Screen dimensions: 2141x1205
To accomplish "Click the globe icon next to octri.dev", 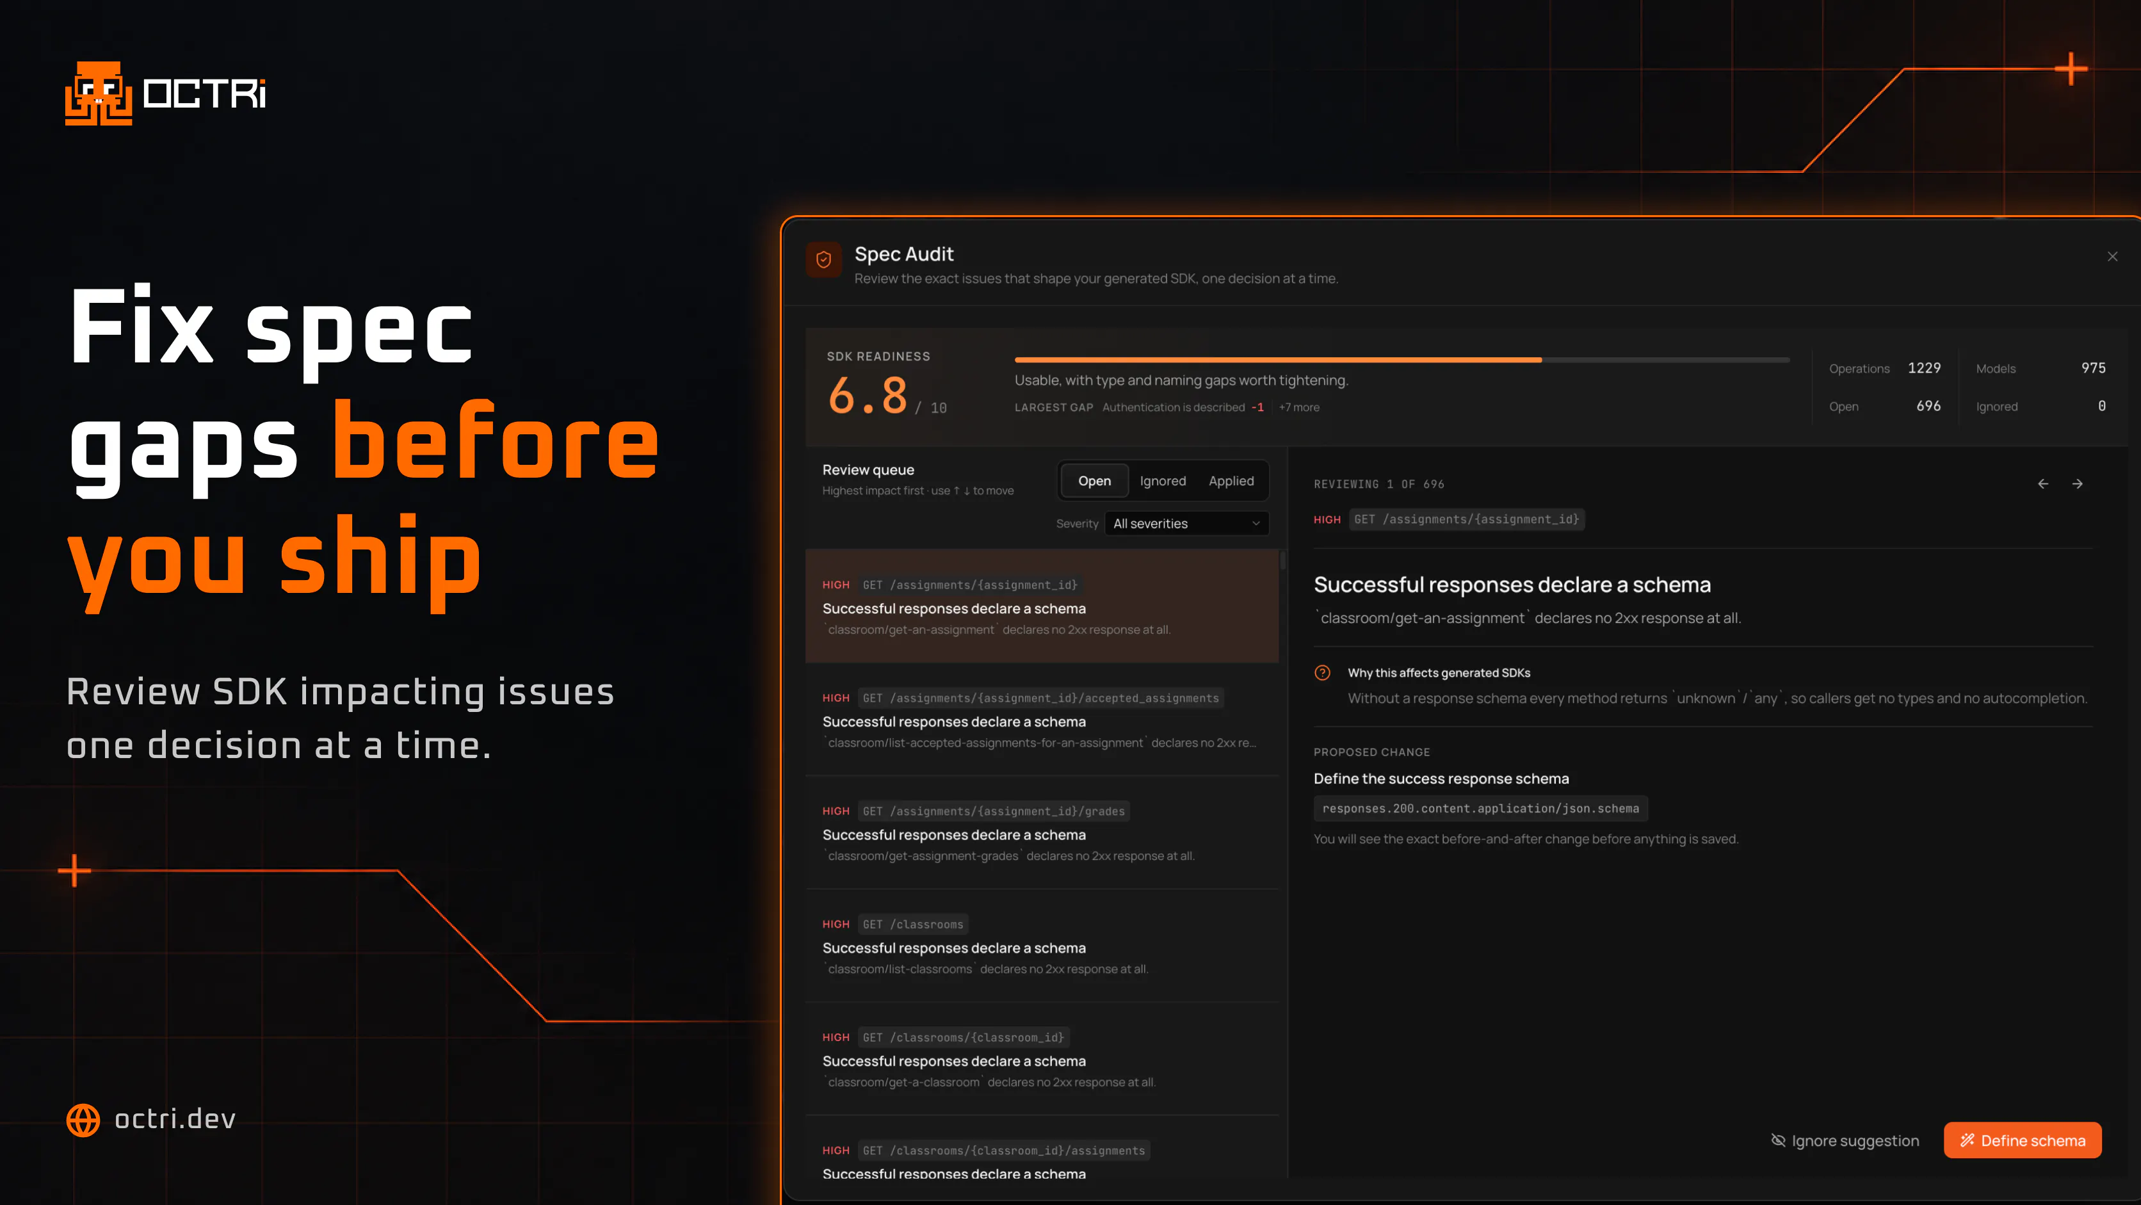I will (83, 1119).
